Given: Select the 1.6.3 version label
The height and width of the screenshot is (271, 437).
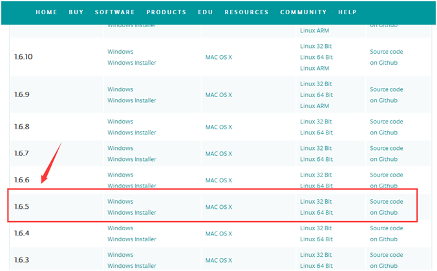Looking at the screenshot, I should (22, 260).
